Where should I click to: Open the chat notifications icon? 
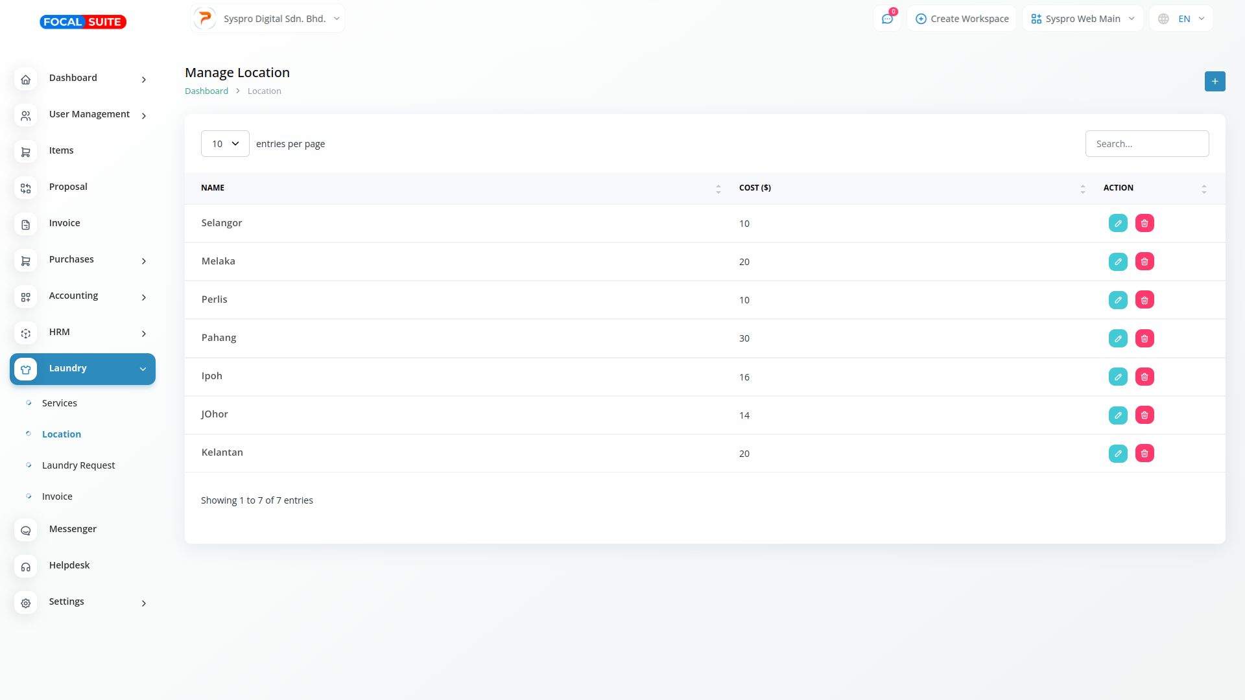coord(887,19)
